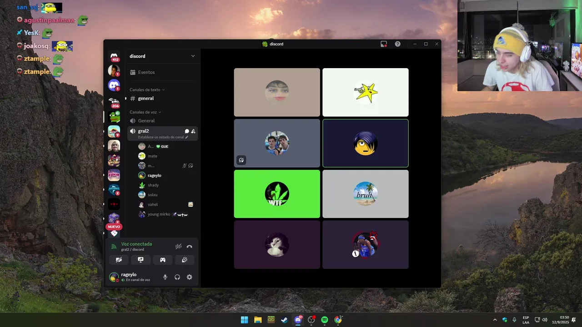Share your screen button
This screenshot has width=582, height=327.
point(140,260)
